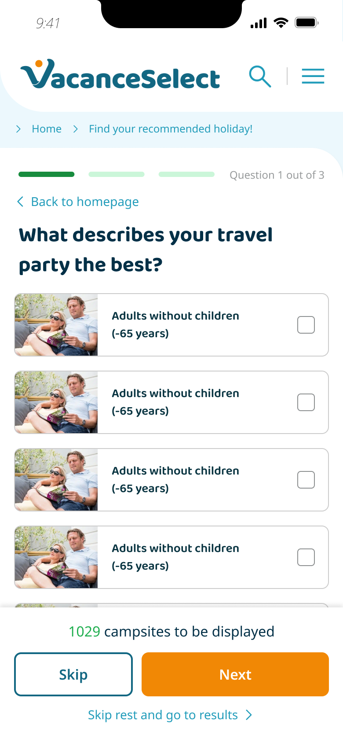Screen dimensions: 343x743
Task: Click the VacanceSelect logo
Action: 120,75
